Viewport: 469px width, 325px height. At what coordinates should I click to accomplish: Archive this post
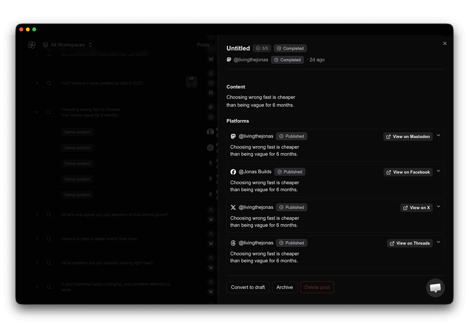[285, 287]
